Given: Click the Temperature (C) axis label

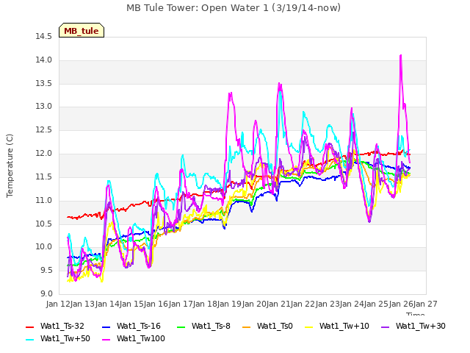Looking at the screenshot, I should click(10, 165).
